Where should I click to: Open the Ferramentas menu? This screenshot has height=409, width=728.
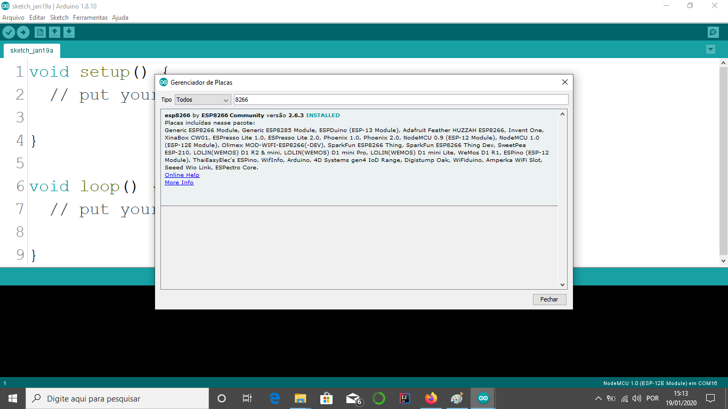pos(90,18)
